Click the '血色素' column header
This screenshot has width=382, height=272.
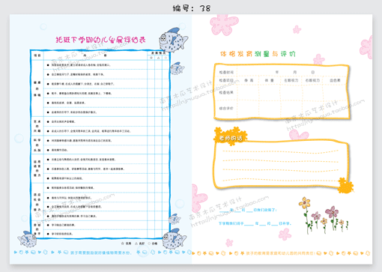tap(335, 80)
